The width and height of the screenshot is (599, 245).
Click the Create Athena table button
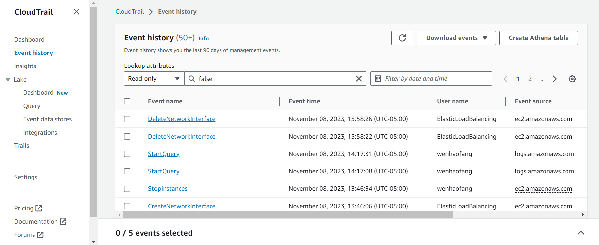pyautogui.click(x=539, y=38)
